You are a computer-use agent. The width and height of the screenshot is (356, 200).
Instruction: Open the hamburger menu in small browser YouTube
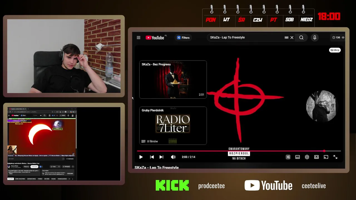pyautogui.click(x=9, y=115)
